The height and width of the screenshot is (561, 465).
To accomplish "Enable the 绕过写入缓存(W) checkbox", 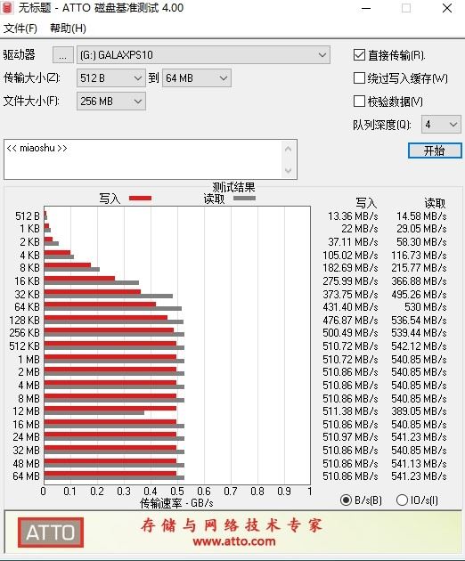I will click(359, 78).
